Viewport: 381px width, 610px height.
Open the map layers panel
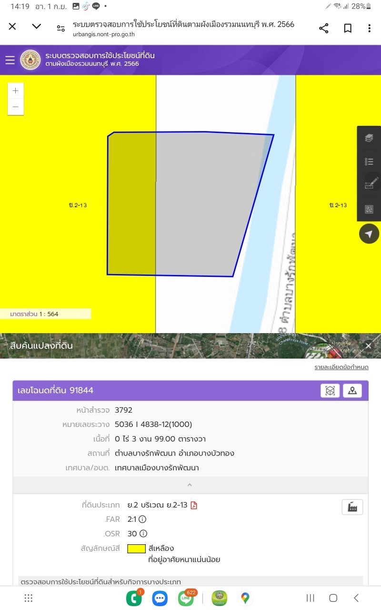tap(369, 138)
